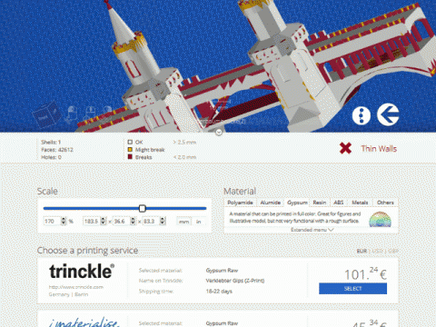Select the Metals material tab

360,203
